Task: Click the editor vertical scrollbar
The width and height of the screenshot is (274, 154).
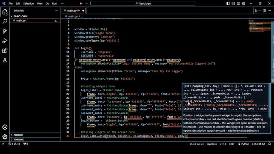Action: [272, 52]
